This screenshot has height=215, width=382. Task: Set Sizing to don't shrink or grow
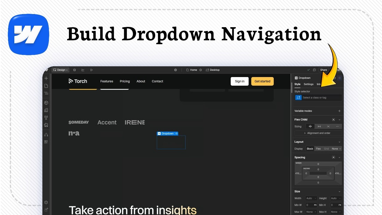tap(328, 126)
